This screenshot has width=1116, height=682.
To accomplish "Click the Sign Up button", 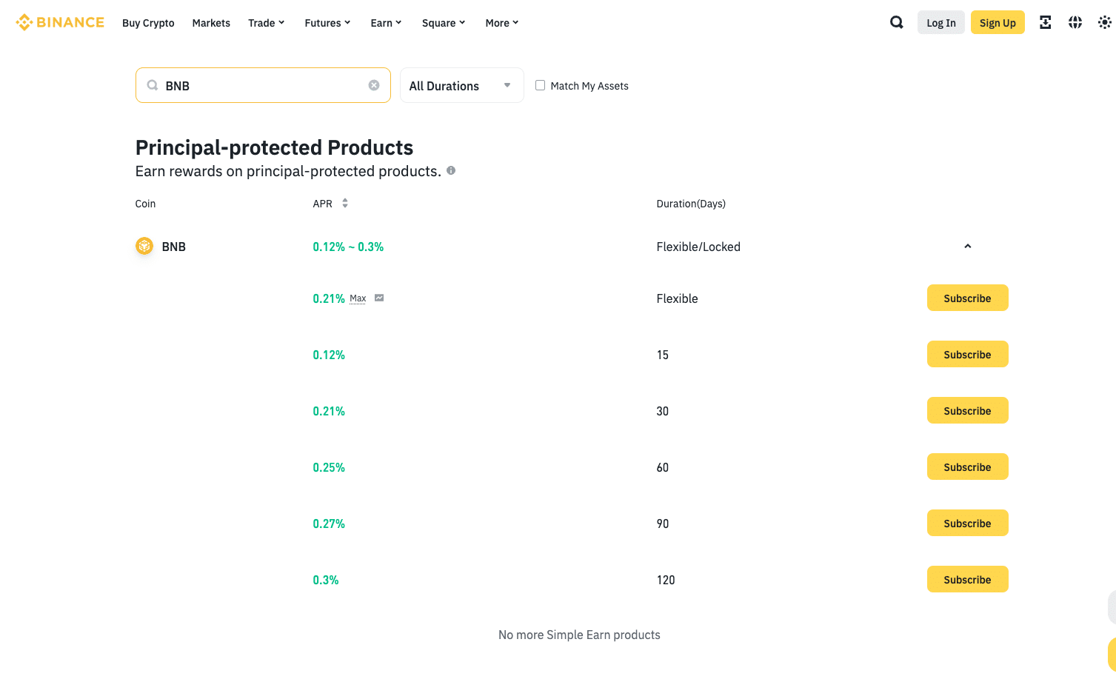I will click(998, 22).
